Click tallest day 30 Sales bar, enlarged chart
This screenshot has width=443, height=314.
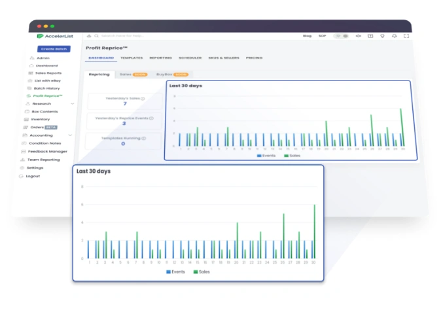(x=315, y=232)
